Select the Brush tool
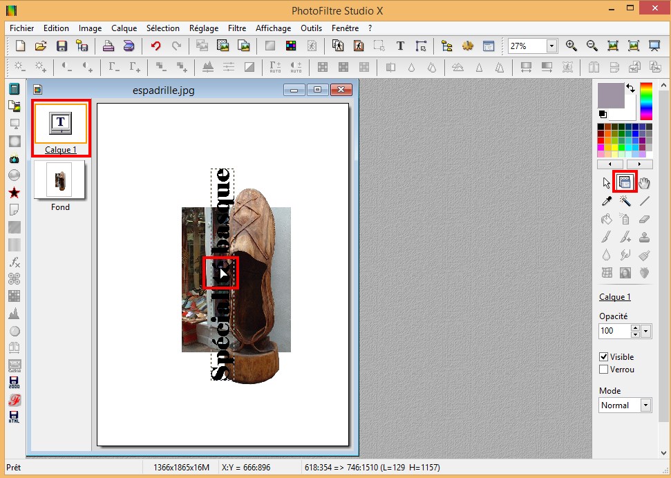The image size is (671, 478). tap(607, 237)
